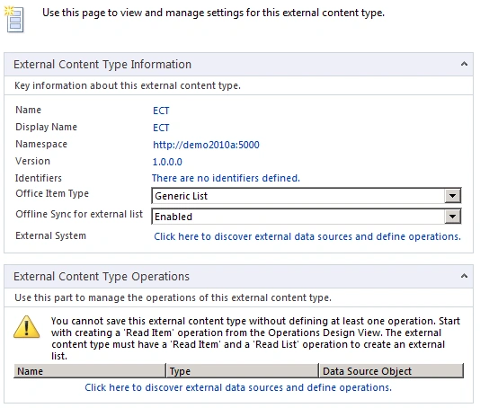Click External System discover data sources link

(x=307, y=236)
